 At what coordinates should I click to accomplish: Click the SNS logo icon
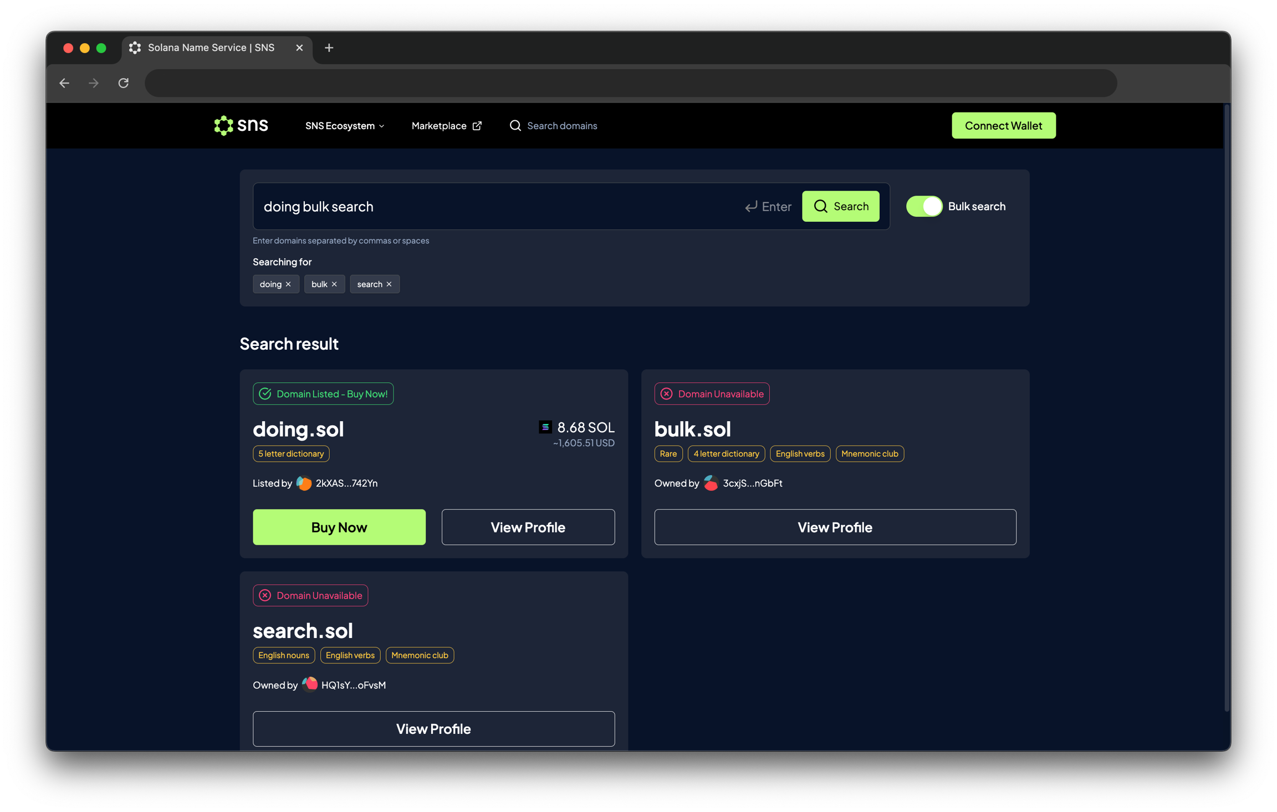[x=223, y=126]
